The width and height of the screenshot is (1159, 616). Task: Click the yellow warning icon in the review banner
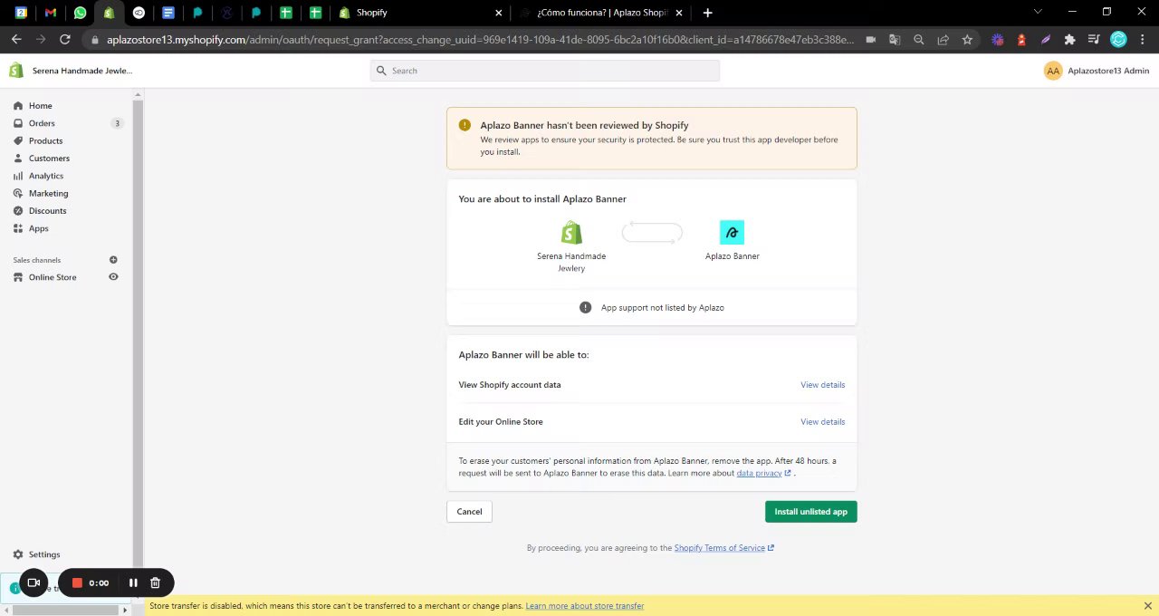click(465, 125)
